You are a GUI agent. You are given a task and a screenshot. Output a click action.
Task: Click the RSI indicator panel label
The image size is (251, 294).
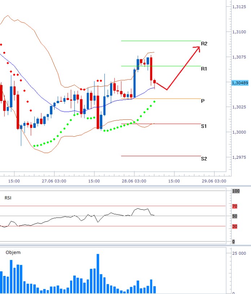tap(8, 198)
